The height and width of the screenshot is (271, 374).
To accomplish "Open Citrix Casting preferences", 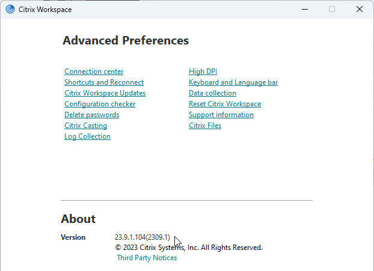I will point(85,126).
